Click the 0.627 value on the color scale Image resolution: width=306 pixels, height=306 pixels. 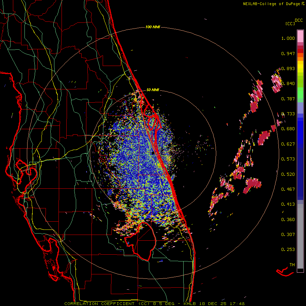point(288,144)
